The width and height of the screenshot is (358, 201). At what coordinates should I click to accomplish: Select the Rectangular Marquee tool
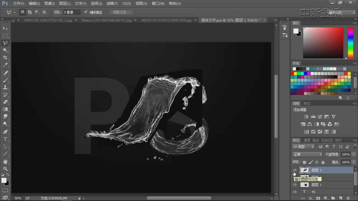[5, 35]
